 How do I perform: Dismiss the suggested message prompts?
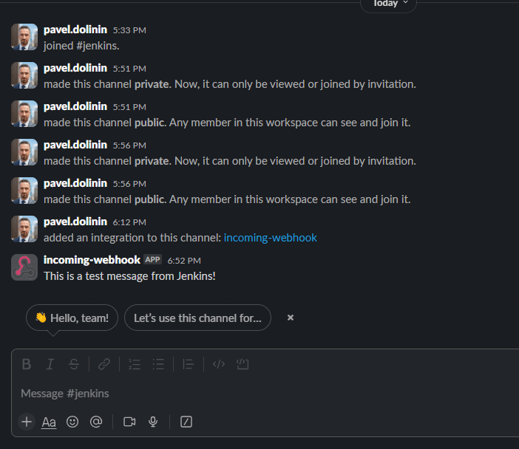291,318
